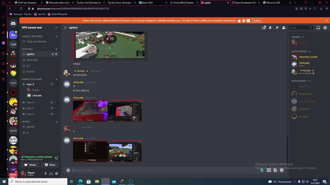
Task: Open the Discord inbox
Action: pyautogui.click(x=318, y=27)
